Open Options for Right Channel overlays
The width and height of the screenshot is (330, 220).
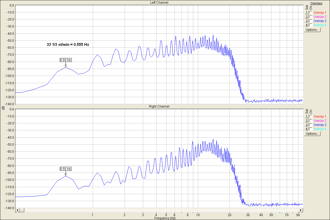click(x=312, y=133)
